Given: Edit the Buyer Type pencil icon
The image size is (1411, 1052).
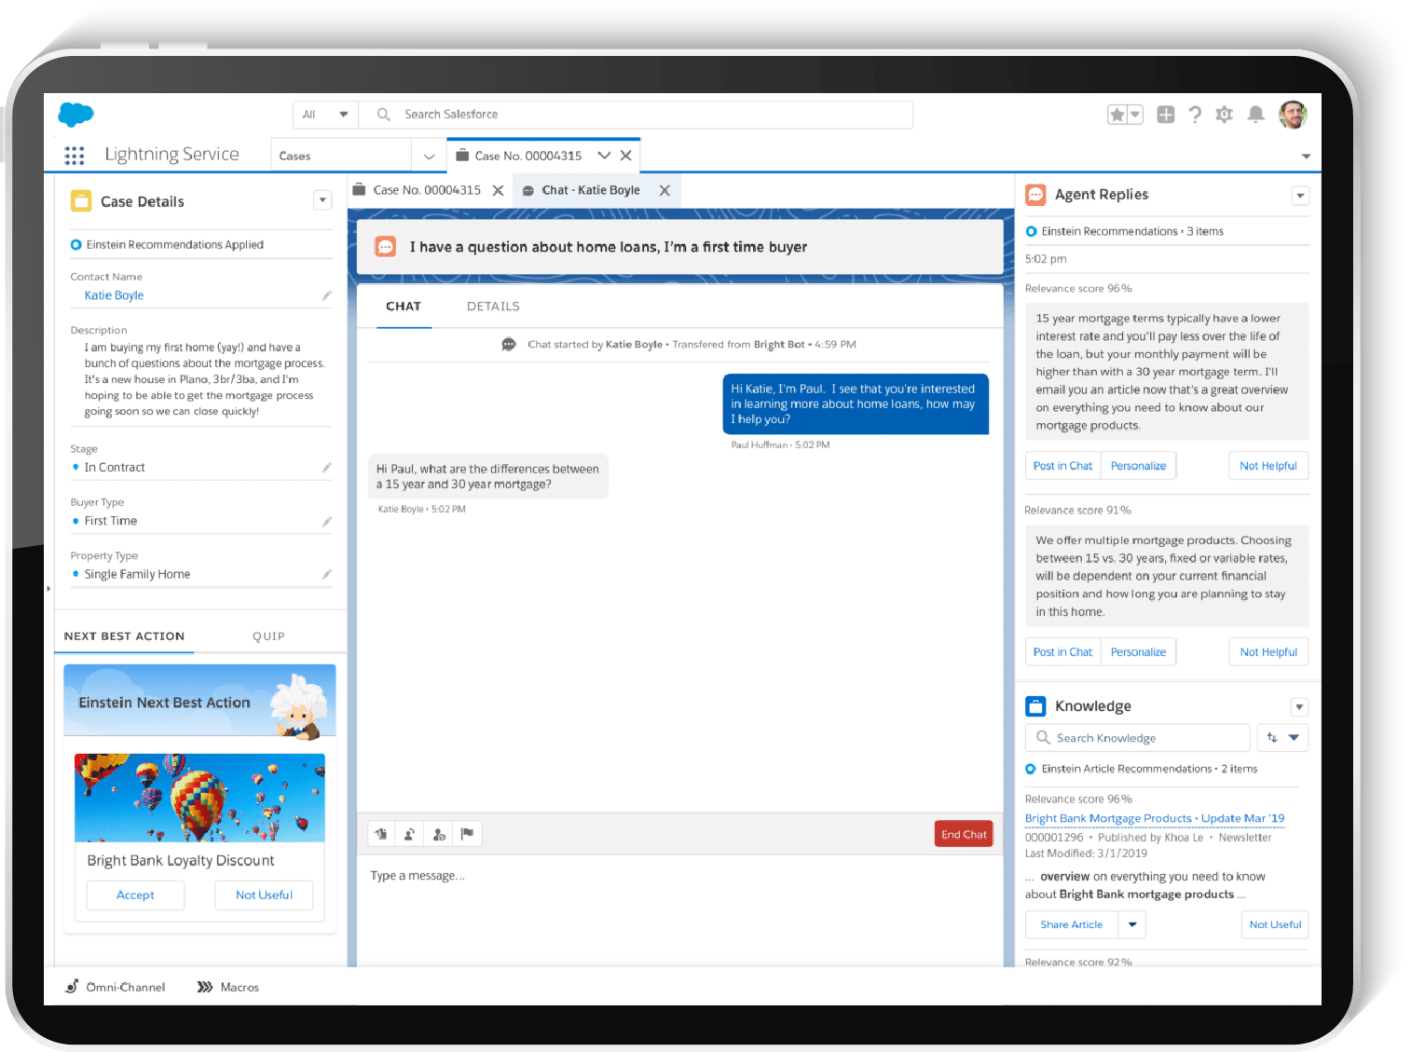Looking at the screenshot, I should (x=327, y=521).
